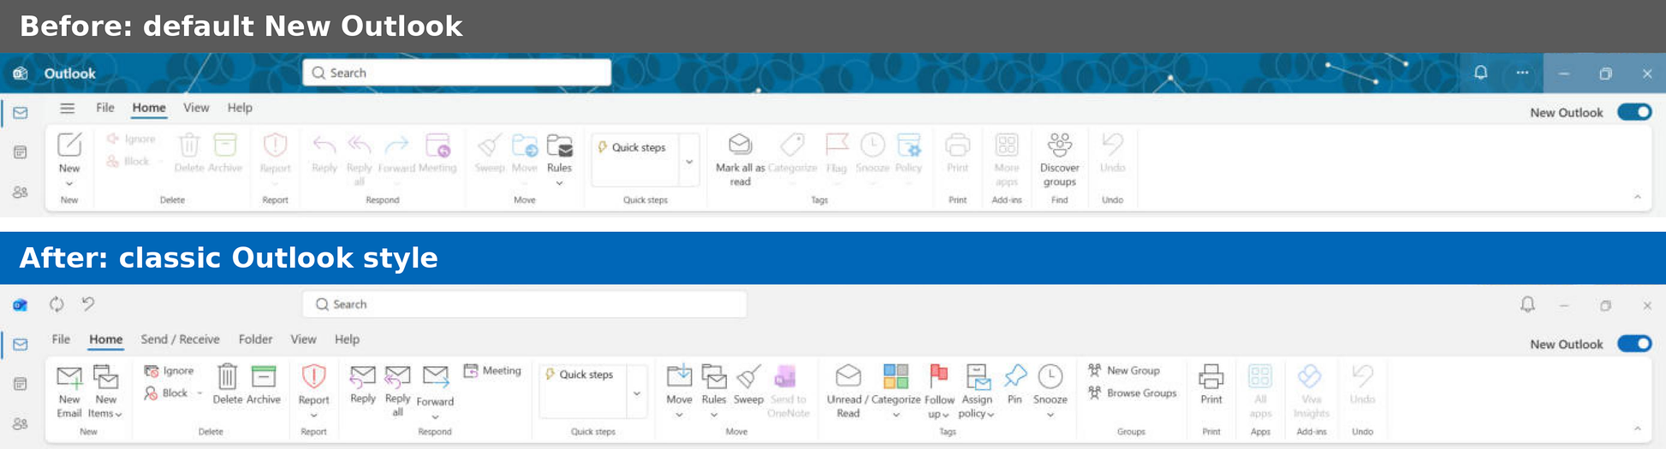
Task: Open Discover groups in the Before ribbon
Action: 1059,158
